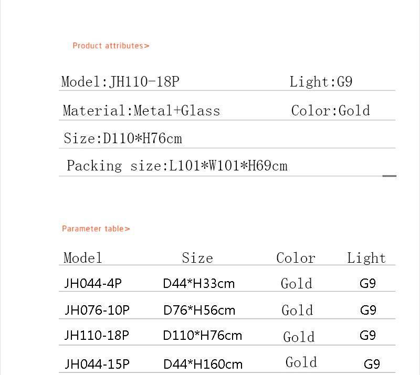Viewport: 420px width, 375px height.
Task: Click the "Product attributes>" heading
Action: click(111, 46)
